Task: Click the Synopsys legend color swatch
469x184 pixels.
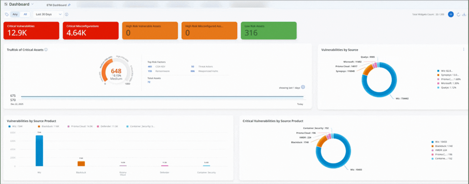Action: point(438,75)
